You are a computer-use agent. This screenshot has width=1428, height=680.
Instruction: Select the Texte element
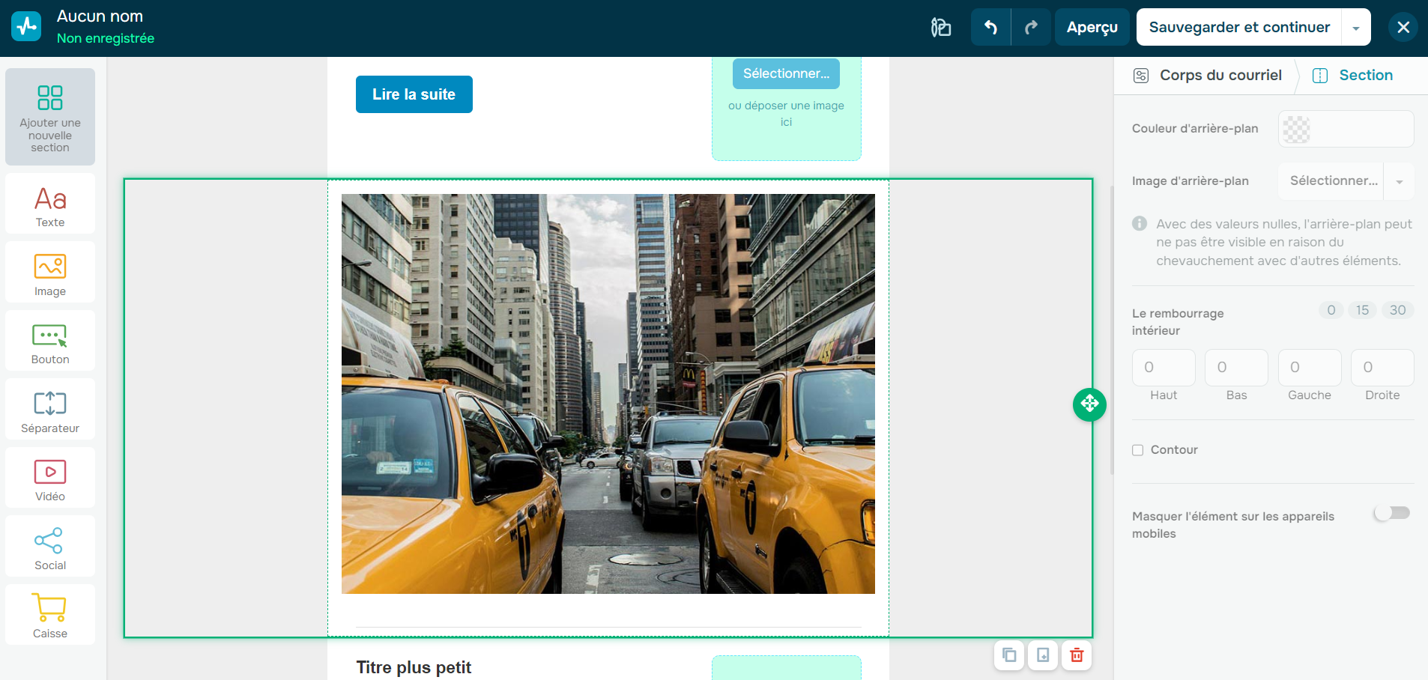(x=50, y=204)
